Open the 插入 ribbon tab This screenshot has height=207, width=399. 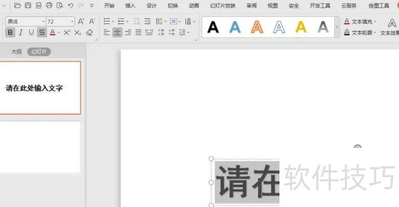point(130,6)
